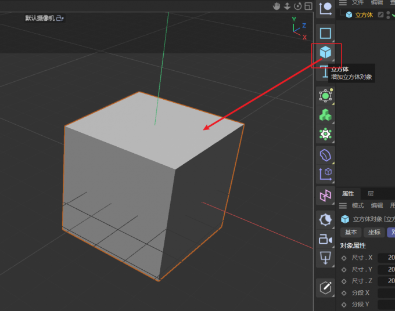Click the 基本 attribute tab button
The height and width of the screenshot is (311, 395).
point(351,232)
